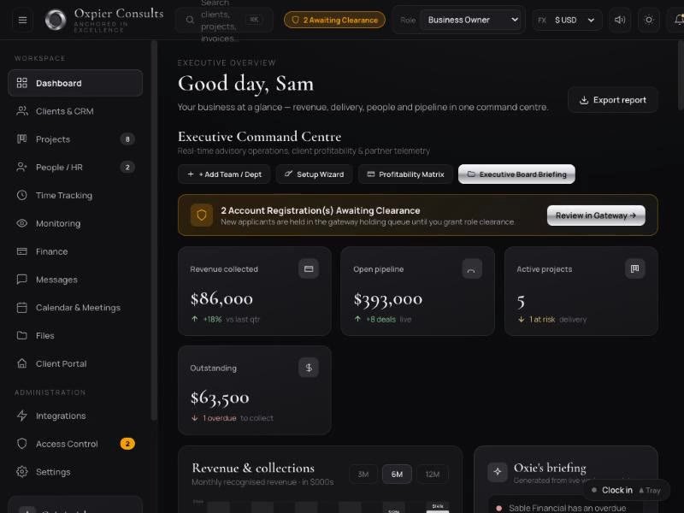Click the Calendar & Meetings calendar icon
Image resolution: width=684 pixels, height=513 pixels.
pyautogui.click(x=22, y=308)
